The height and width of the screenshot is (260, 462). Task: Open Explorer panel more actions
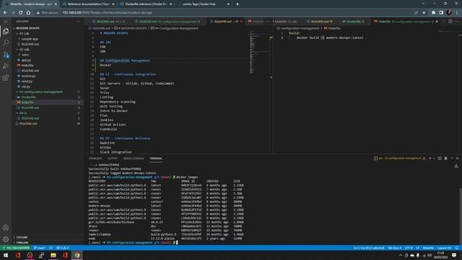pos(78,22)
